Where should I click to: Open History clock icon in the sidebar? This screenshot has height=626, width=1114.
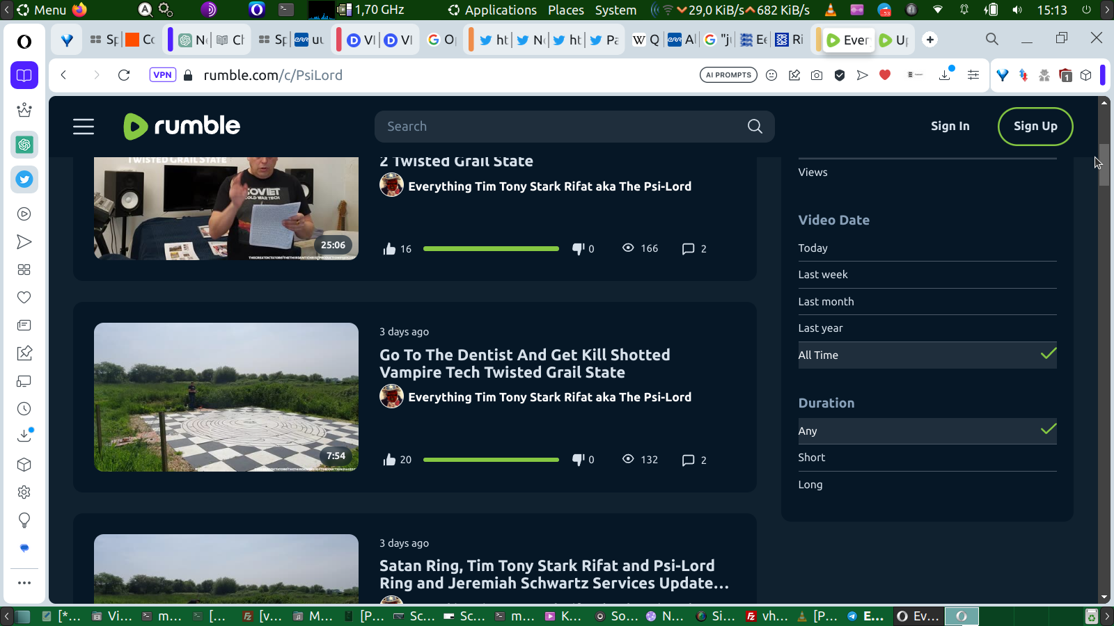[24, 409]
